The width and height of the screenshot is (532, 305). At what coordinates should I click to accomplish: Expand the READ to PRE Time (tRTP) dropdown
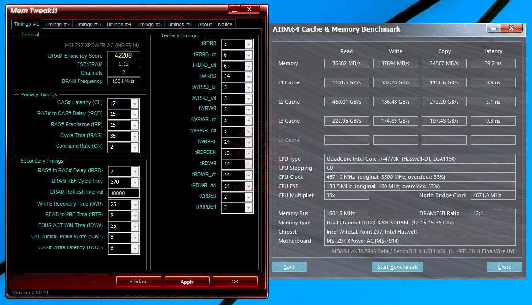pyautogui.click(x=135, y=215)
